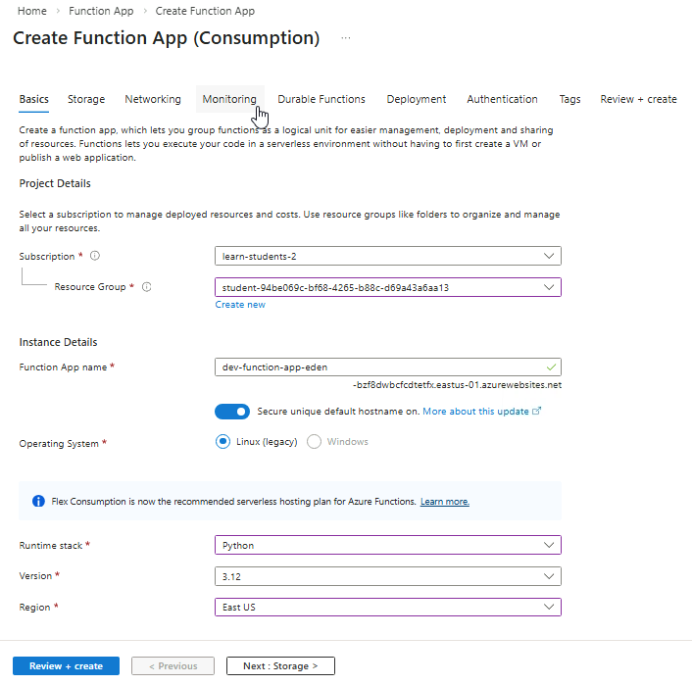Click the info icon beside Subscription label
Viewport: 692px width, 685px height.
click(95, 256)
